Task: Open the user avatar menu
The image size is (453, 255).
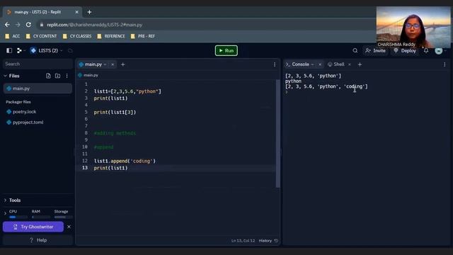Action: click(439, 51)
